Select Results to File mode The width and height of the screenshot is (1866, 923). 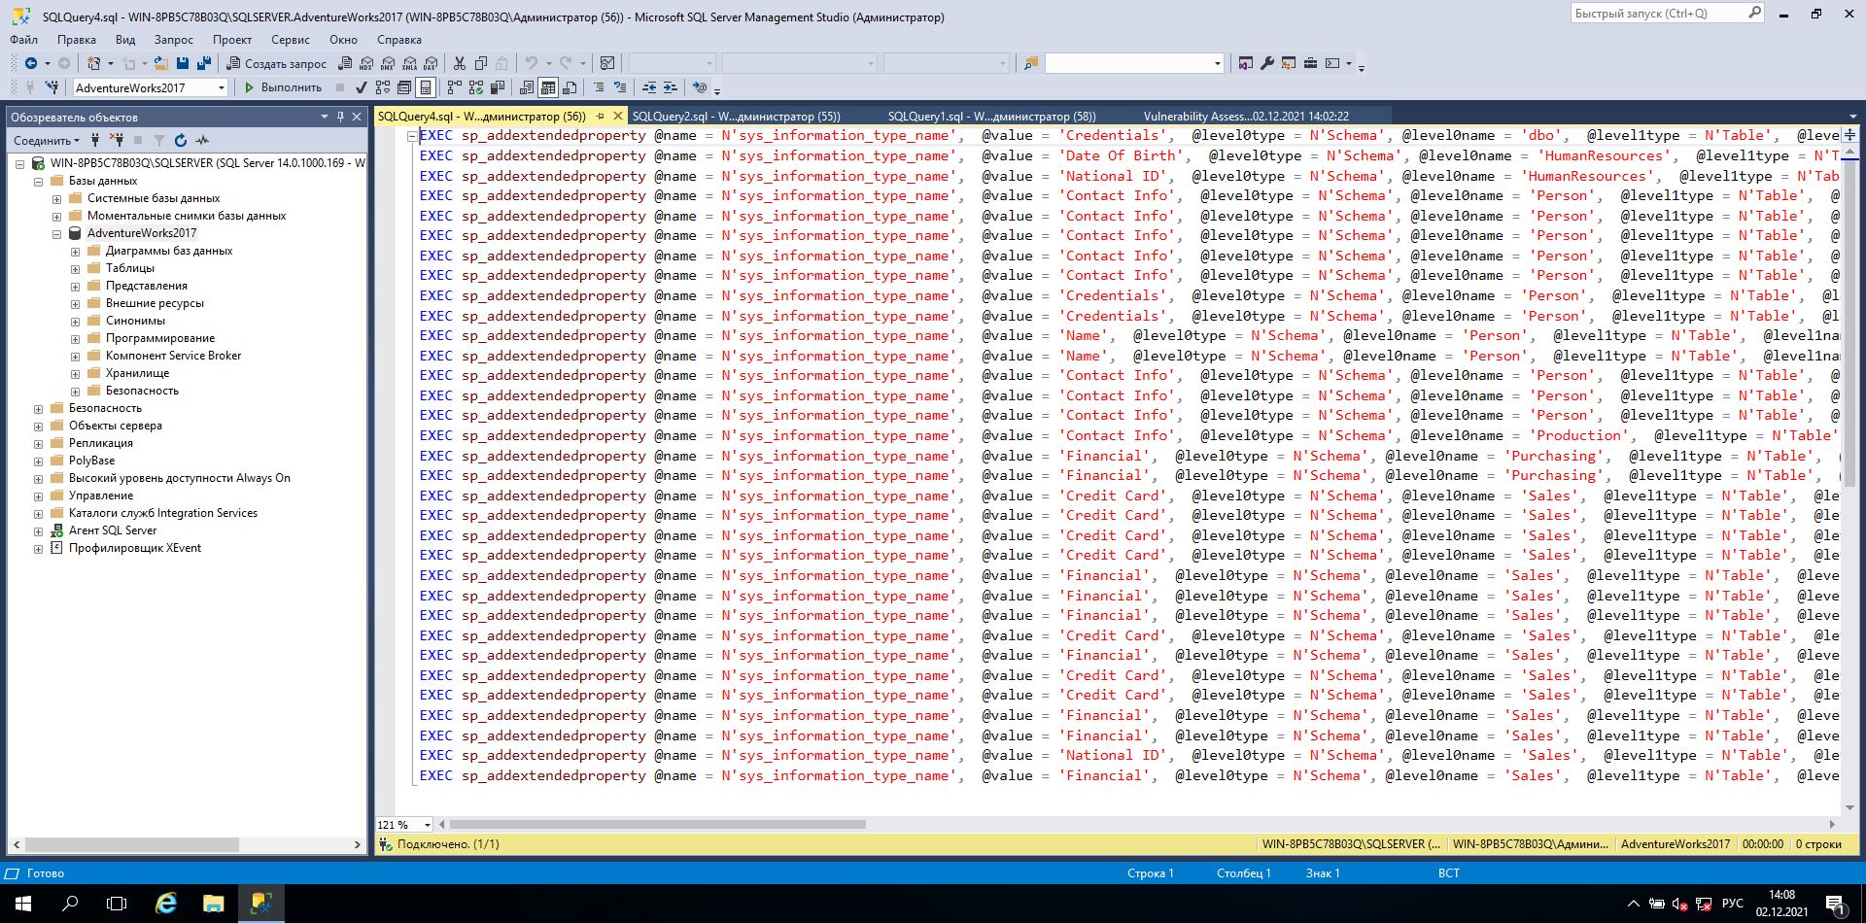coord(570,87)
